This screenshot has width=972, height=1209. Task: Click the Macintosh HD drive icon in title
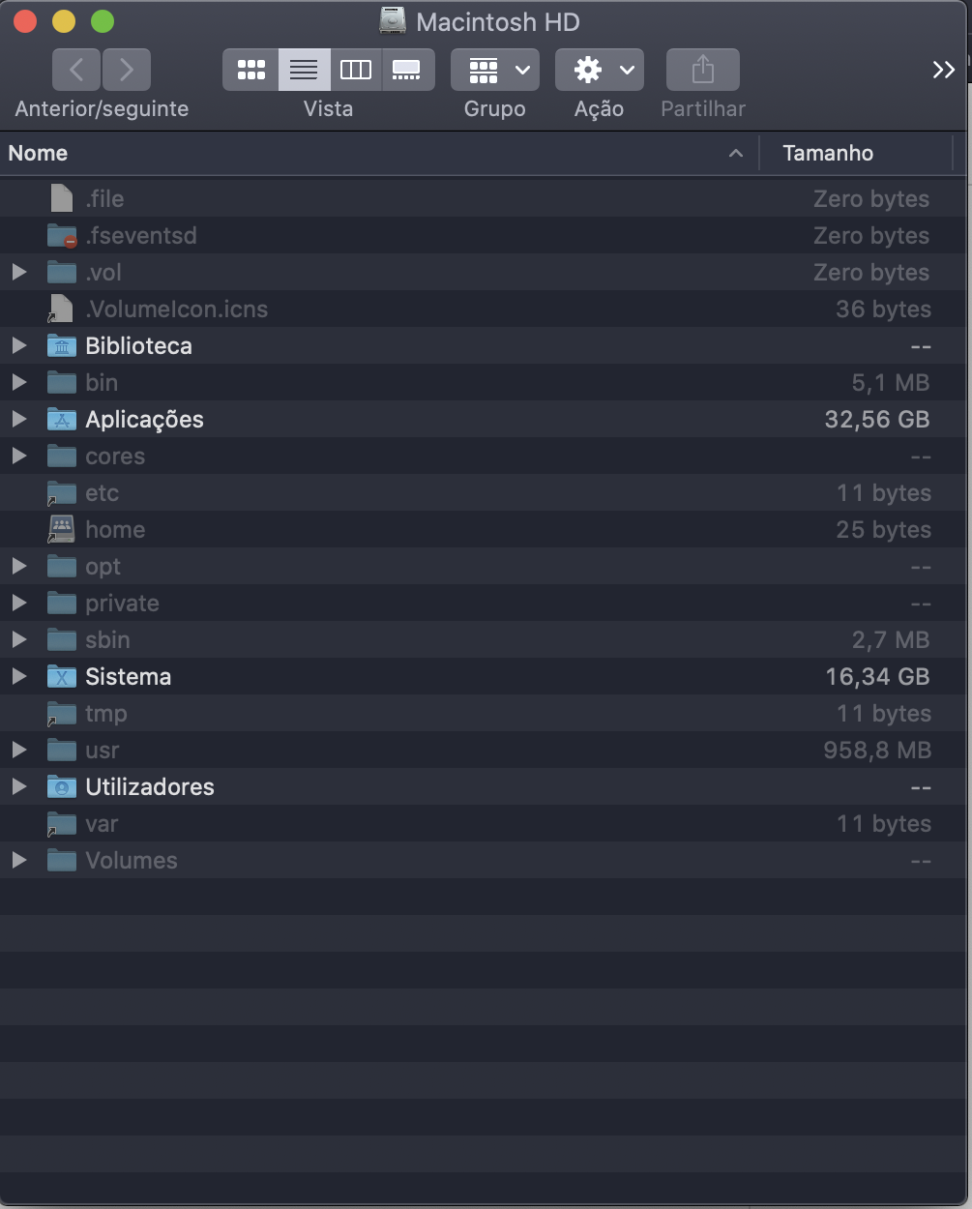393,21
